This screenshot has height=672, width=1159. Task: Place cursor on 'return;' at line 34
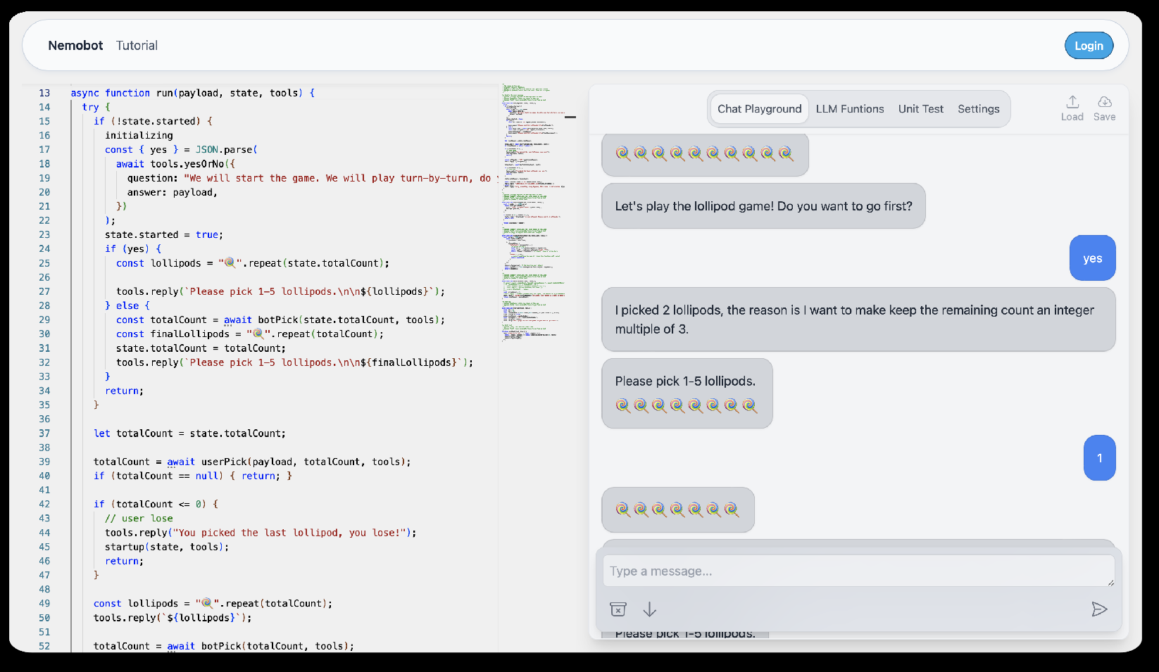point(124,391)
